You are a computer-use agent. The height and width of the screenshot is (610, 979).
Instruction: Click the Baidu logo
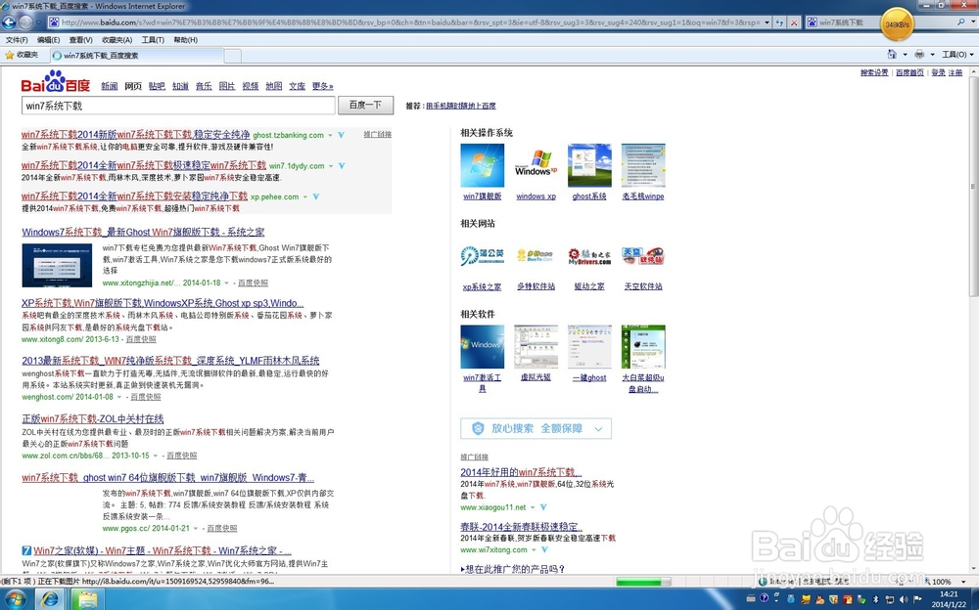pos(56,82)
